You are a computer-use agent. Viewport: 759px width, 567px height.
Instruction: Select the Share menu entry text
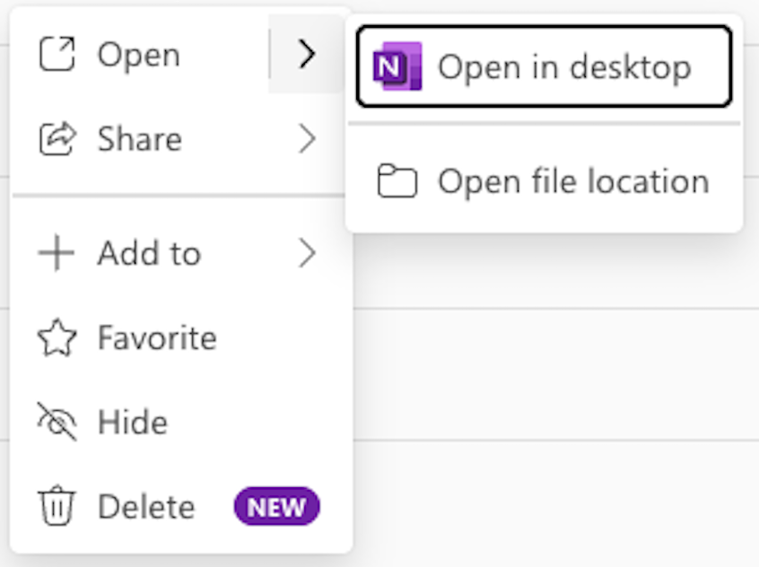point(140,139)
